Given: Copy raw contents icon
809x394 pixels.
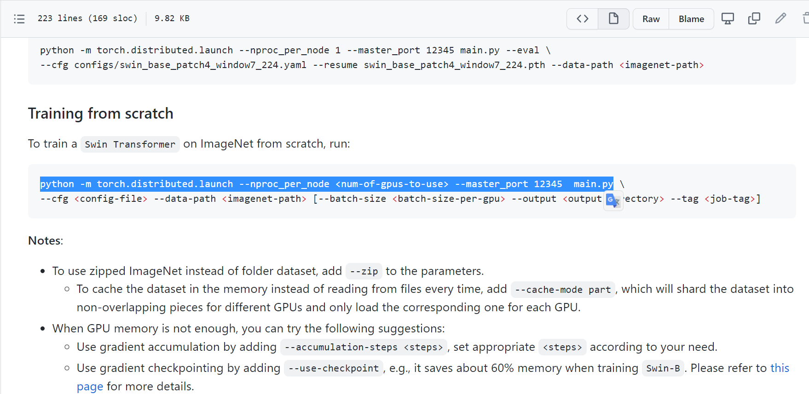Looking at the screenshot, I should (754, 19).
